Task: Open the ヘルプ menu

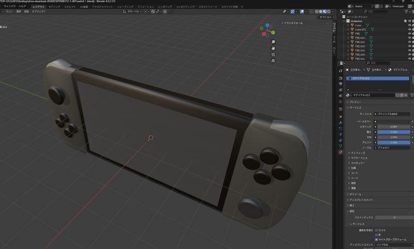Action: pos(22,7)
